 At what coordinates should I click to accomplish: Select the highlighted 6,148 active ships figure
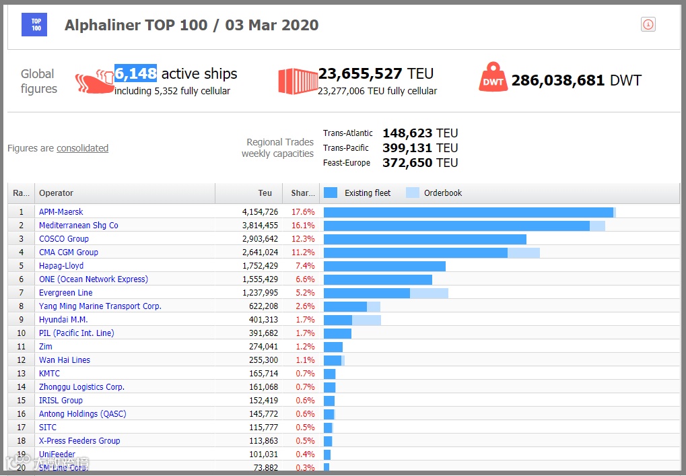pyautogui.click(x=135, y=73)
